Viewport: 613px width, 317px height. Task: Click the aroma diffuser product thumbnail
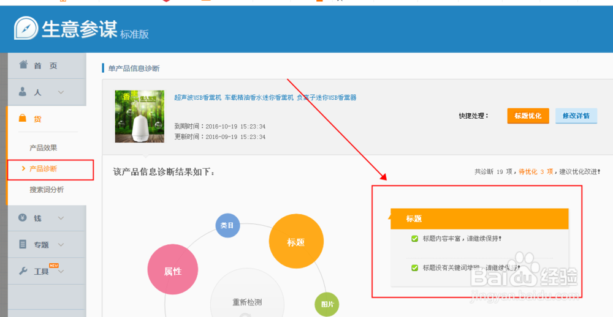point(140,116)
